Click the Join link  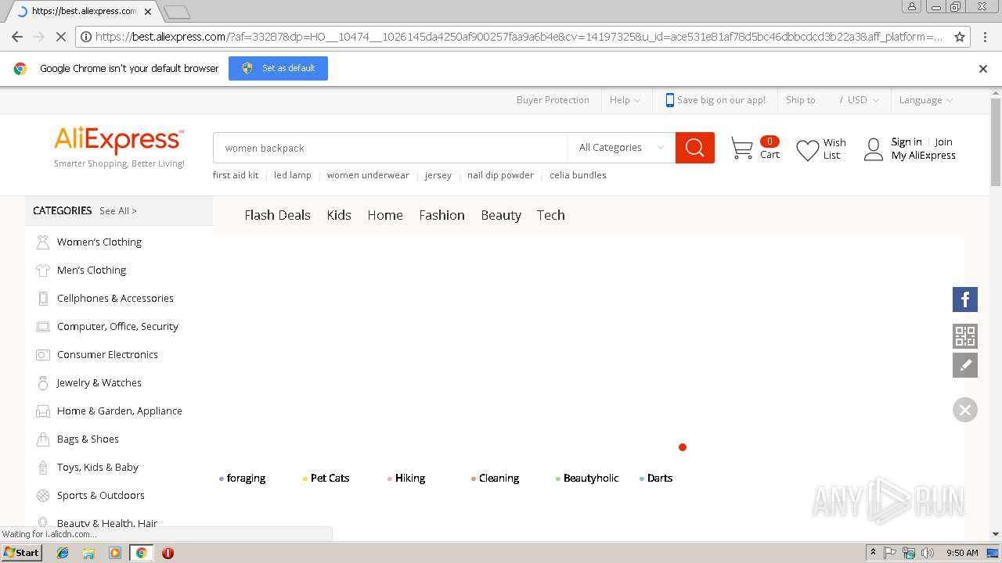tap(943, 142)
